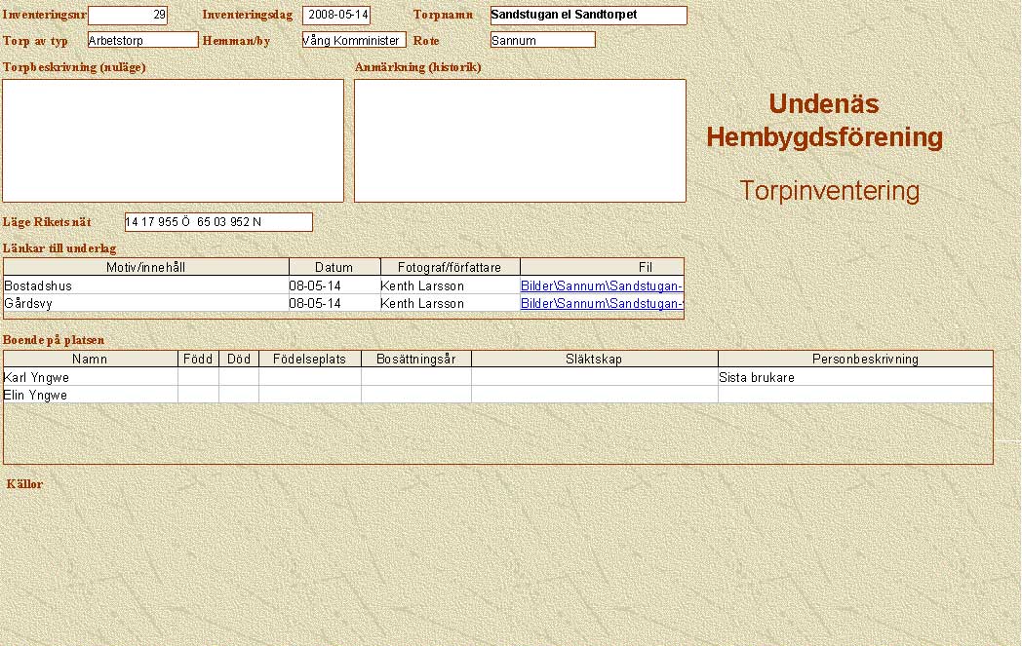Click the Torpnamn field with Sandstugan el Sandtorpet
The image size is (1022, 646).
tap(588, 16)
